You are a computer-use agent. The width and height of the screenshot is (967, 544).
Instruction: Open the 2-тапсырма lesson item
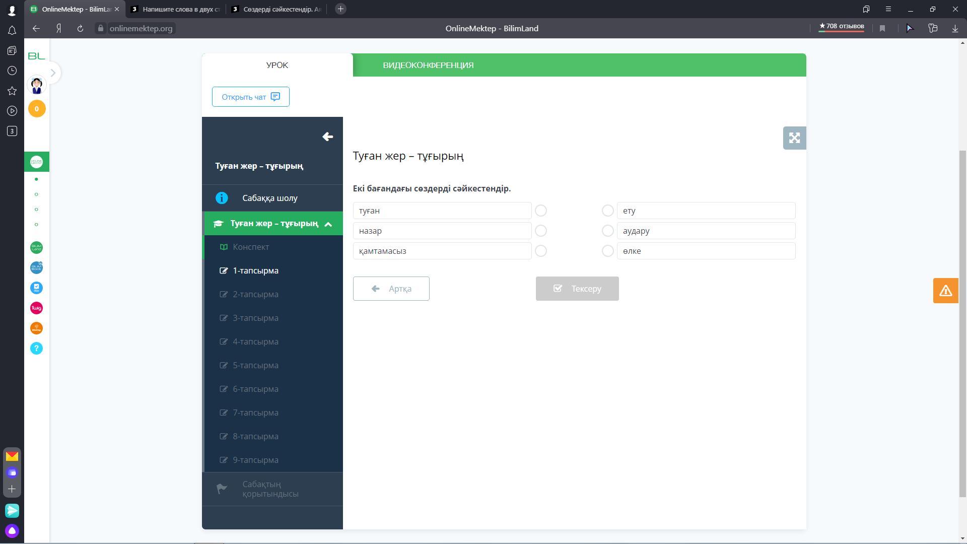point(255,294)
